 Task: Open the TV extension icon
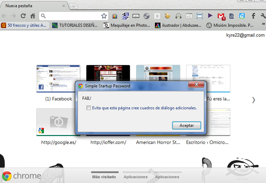click(115, 16)
